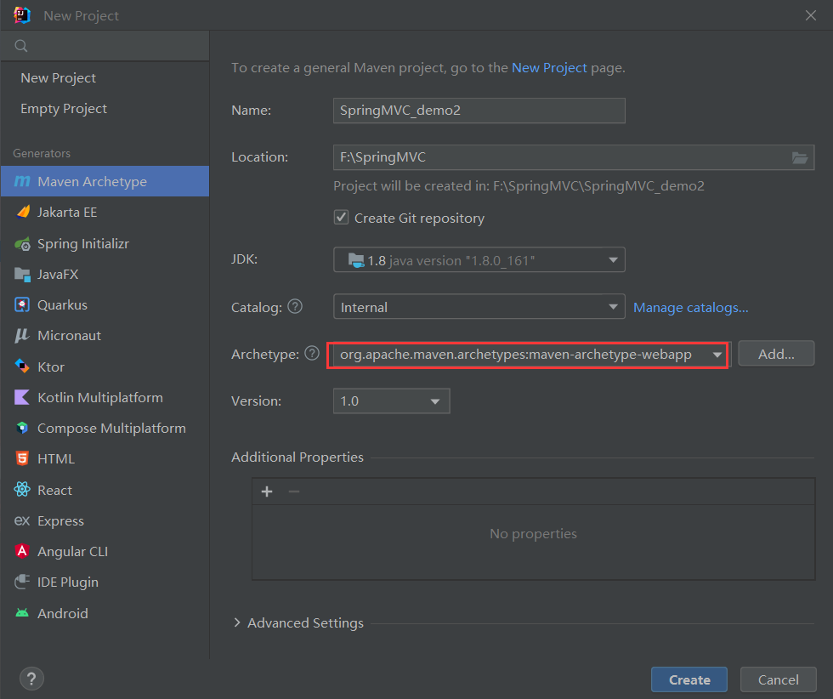Select Empty Project in sidebar
This screenshot has height=699, width=833.
pos(64,109)
